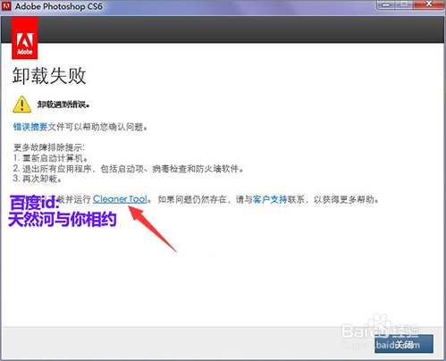Select the text 1. 重新启动计算机。
This screenshot has height=361, width=446.
point(50,158)
